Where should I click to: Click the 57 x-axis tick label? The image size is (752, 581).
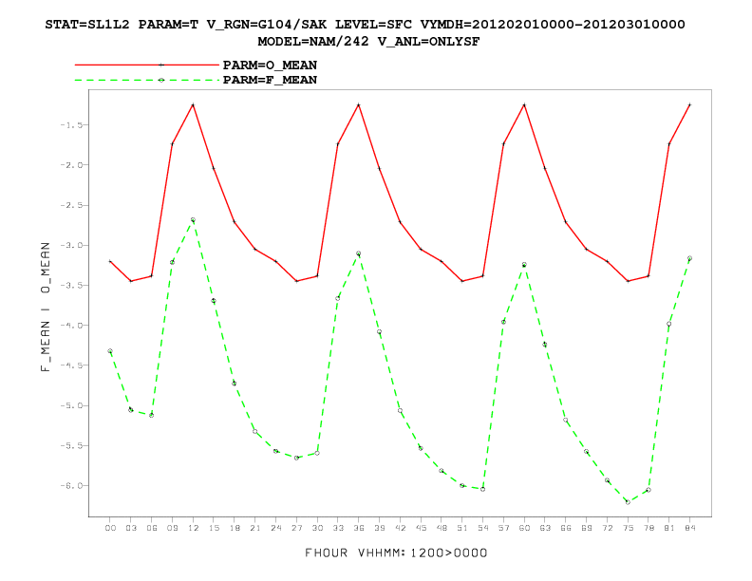pos(503,528)
